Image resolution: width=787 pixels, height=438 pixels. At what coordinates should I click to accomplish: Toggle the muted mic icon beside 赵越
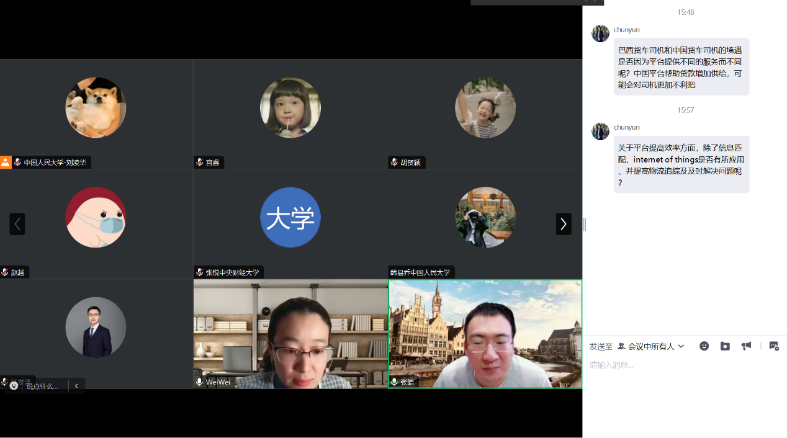pyautogui.click(x=5, y=272)
